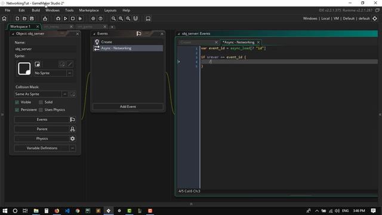Click the flag icon in Events panel header
The width and height of the screenshot is (382, 215).
(139, 33)
